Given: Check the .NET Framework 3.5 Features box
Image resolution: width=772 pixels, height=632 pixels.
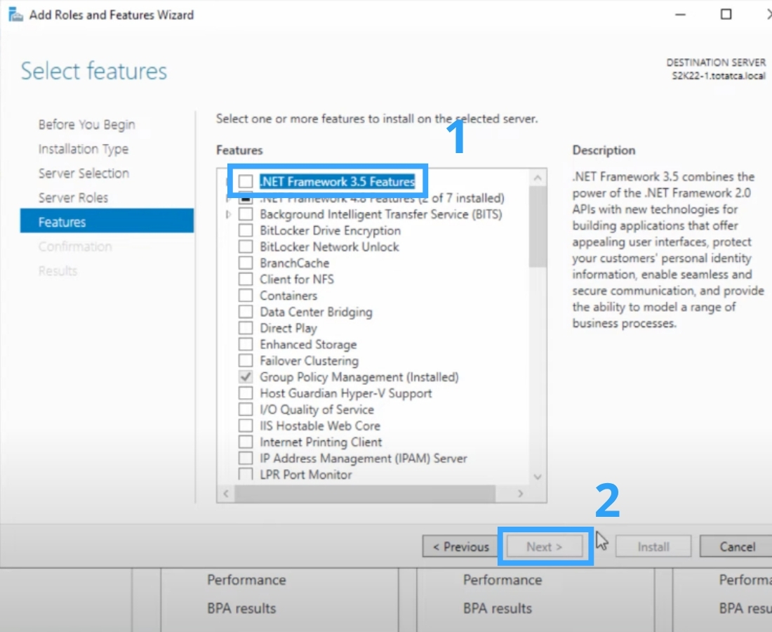Looking at the screenshot, I should coord(246,182).
